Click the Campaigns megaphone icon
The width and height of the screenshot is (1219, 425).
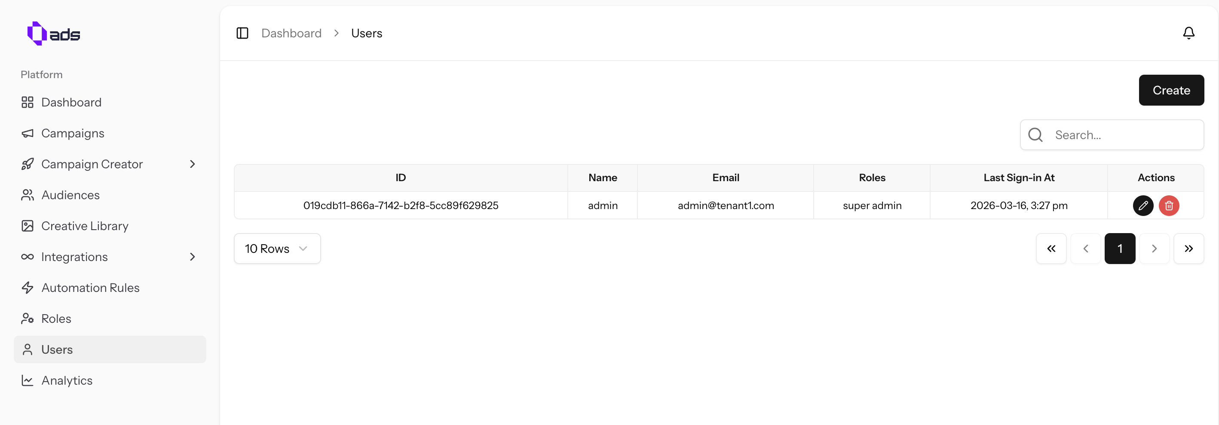point(28,133)
